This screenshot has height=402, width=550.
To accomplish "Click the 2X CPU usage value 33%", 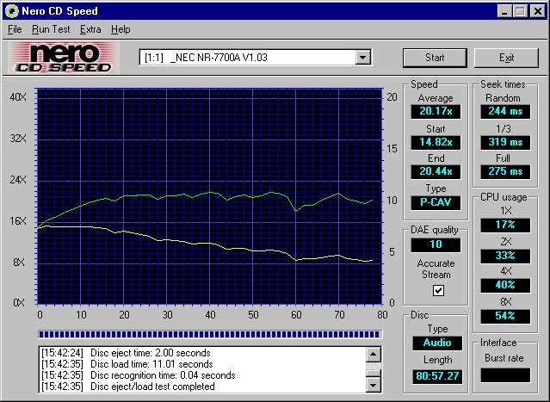I will (x=505, y=256).
